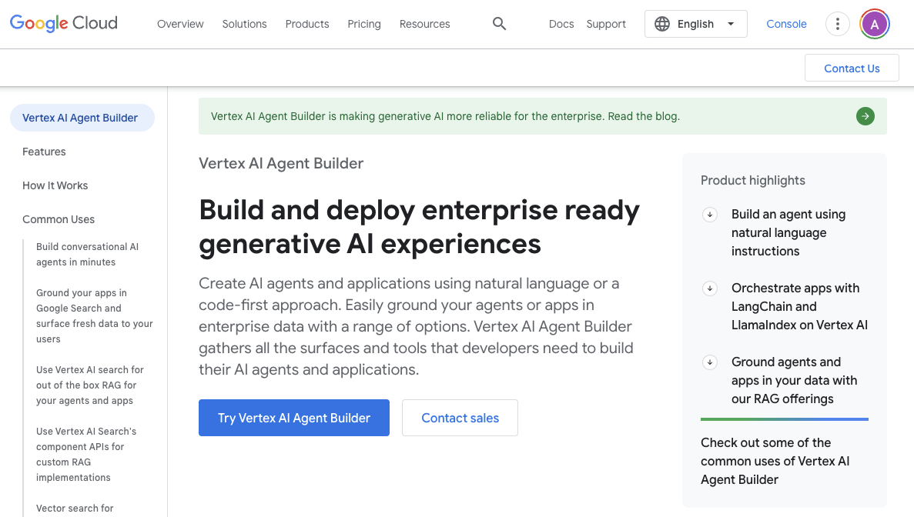Go to the Console
Viewport: 914px width, 517px height.
point(786,24)
